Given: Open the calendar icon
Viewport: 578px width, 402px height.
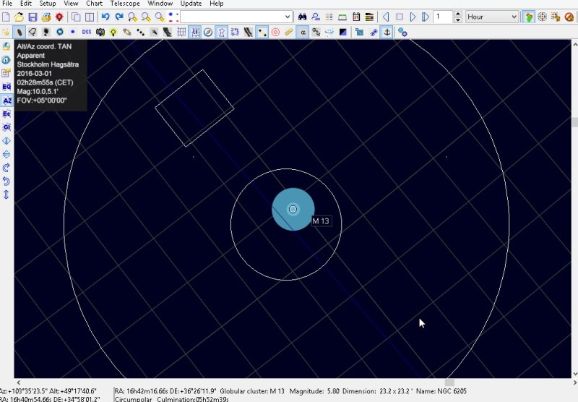Looking at the screenshot, I should click(x=356, y=17).
